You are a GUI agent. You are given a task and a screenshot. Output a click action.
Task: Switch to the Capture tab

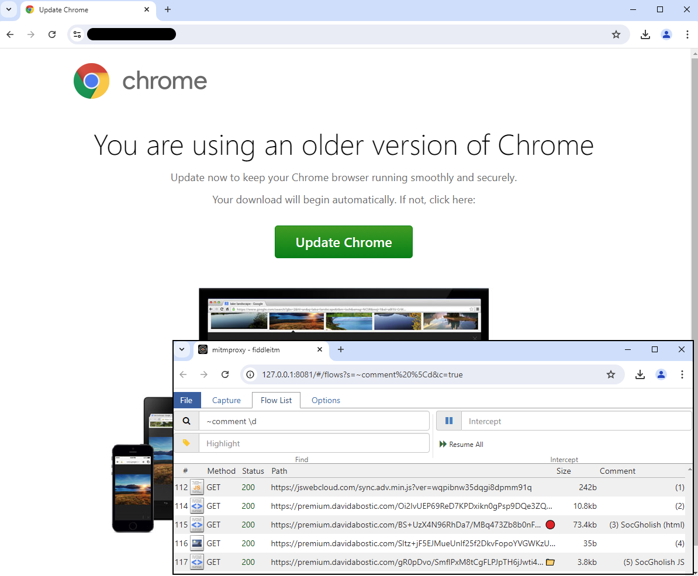(x=226, y=400)
